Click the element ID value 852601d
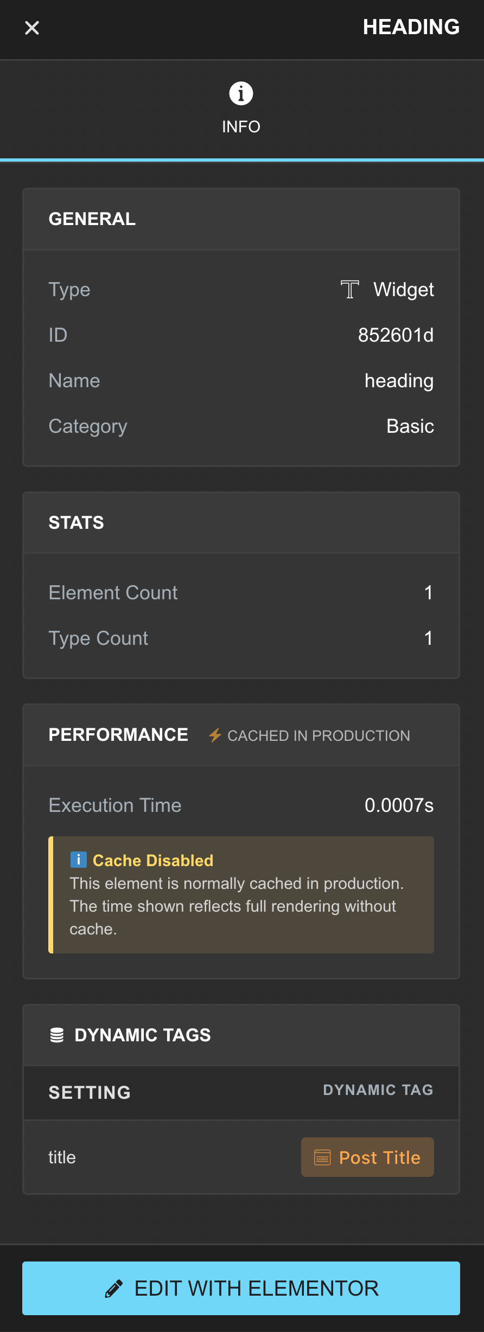This screenshot has height=1332, width=484. tap(397, 335)
